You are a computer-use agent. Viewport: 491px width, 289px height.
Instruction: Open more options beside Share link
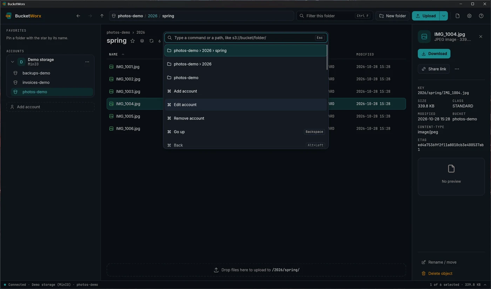click(457, 69)
